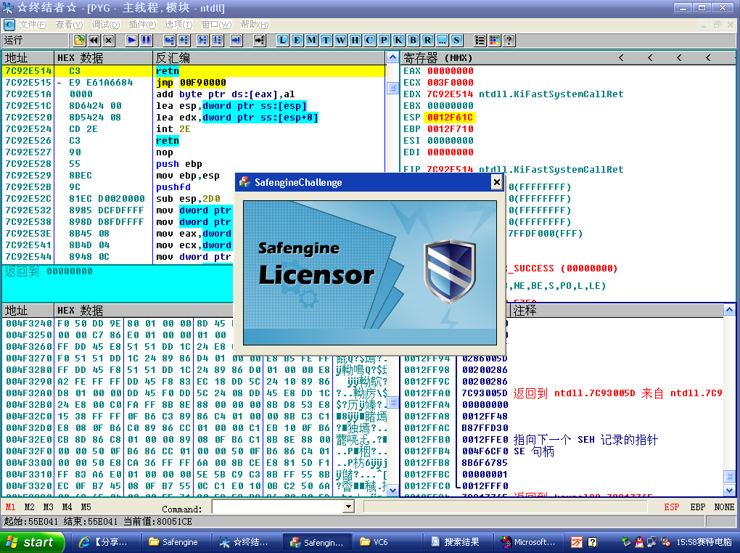The width and height of the screenshot is (740, 553).
Task: Select ESP stack tracking button
Action: (672, 507)
